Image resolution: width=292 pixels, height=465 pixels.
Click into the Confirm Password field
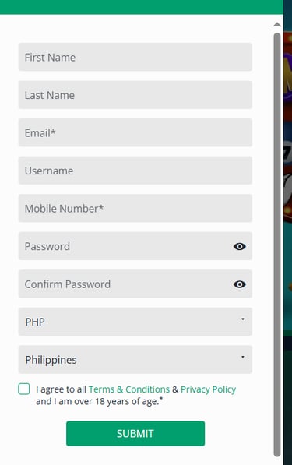[x=125, y=284]
